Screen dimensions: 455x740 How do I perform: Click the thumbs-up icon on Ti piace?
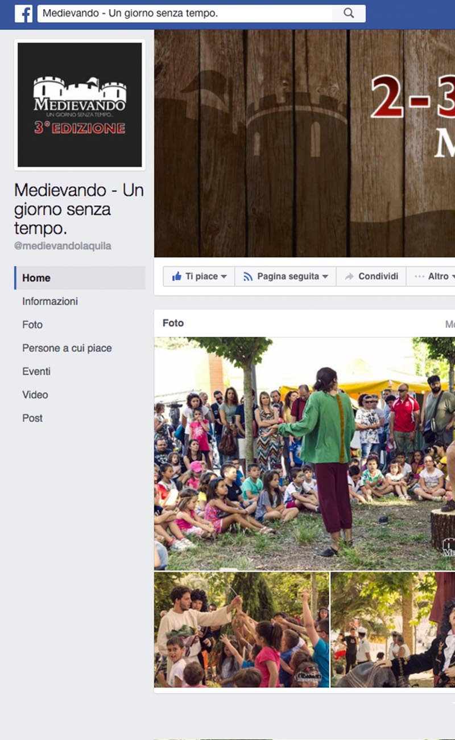click(177, 276)
